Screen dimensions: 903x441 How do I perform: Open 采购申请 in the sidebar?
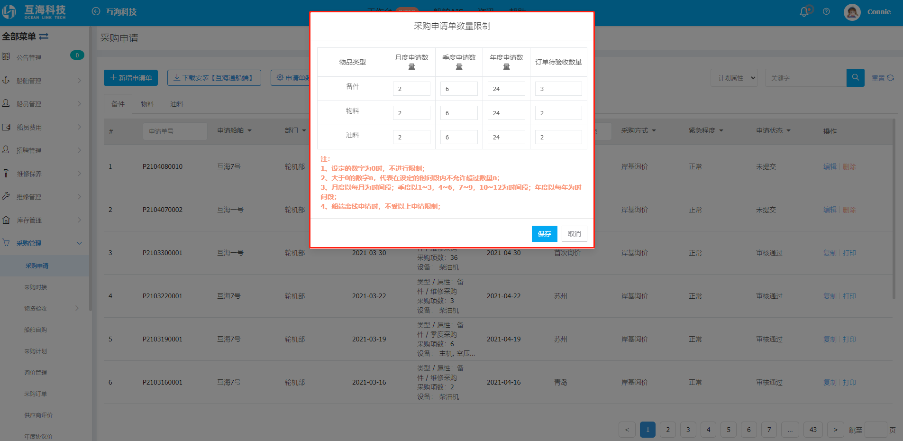[37, 266]
